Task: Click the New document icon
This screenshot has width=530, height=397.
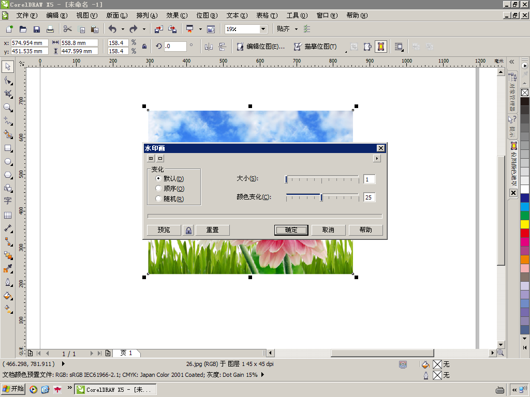Action: (9, 29)
